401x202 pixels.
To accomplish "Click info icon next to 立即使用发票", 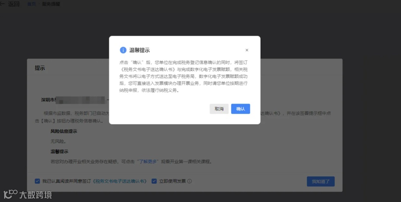I will (x=189, y=181).
